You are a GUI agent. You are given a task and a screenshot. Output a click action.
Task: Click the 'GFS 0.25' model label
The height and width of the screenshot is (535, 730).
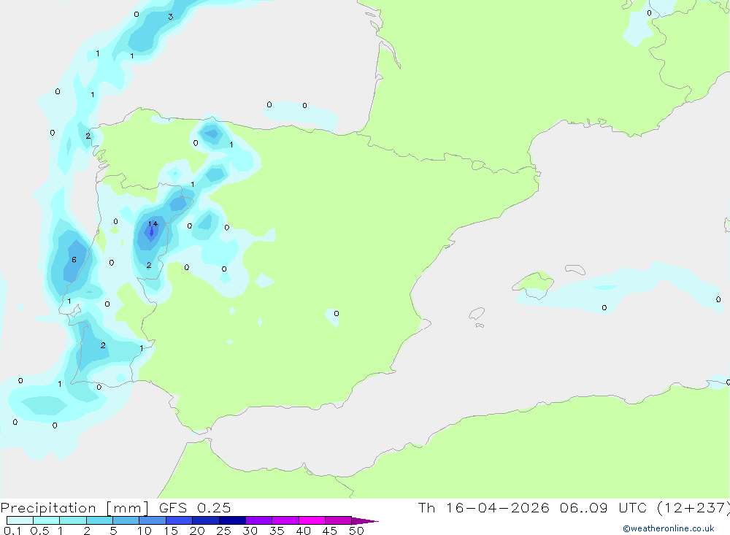click(x=195, y=508)
